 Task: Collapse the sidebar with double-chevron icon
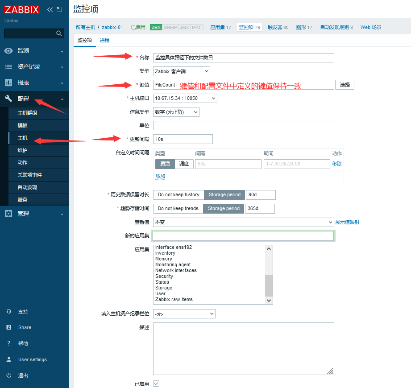(x=50, y=10)
